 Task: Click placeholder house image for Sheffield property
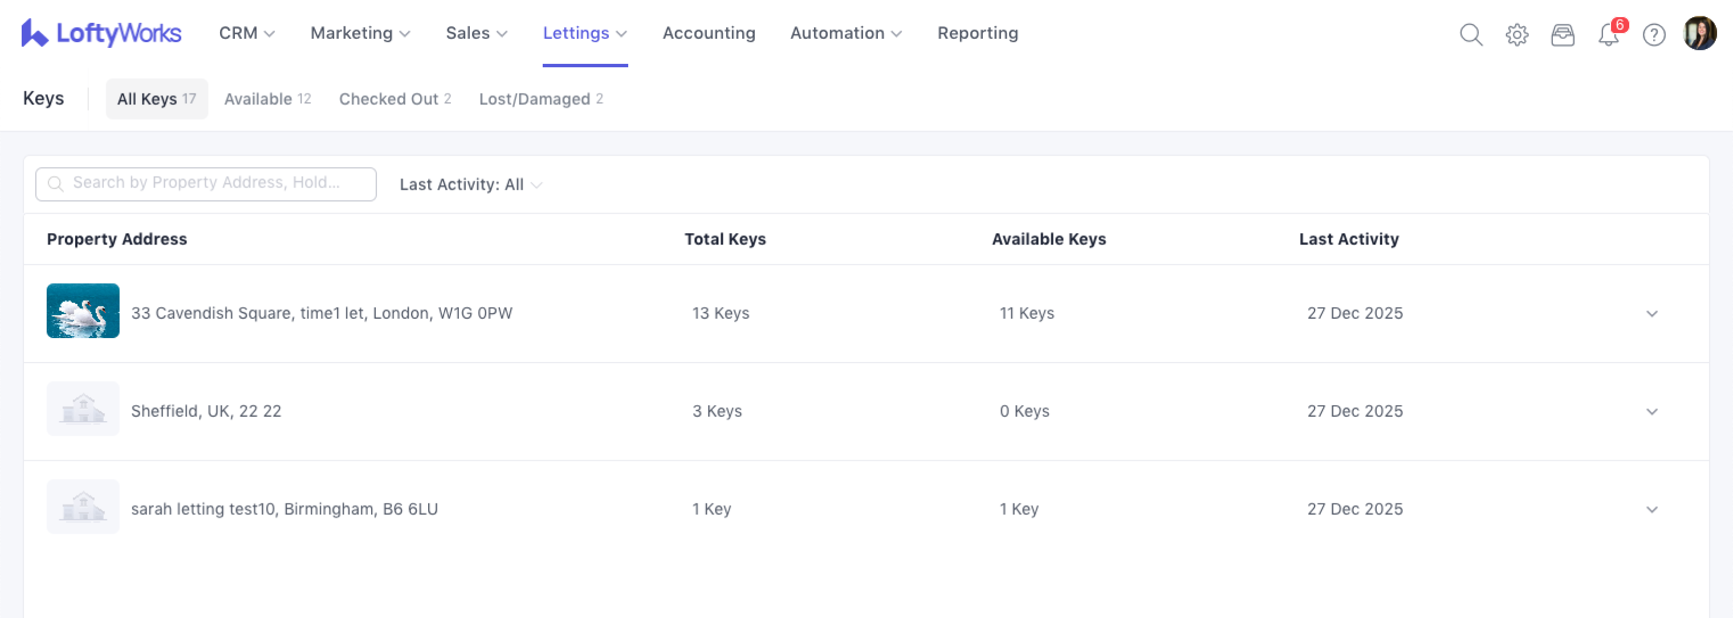click(83, 409)
